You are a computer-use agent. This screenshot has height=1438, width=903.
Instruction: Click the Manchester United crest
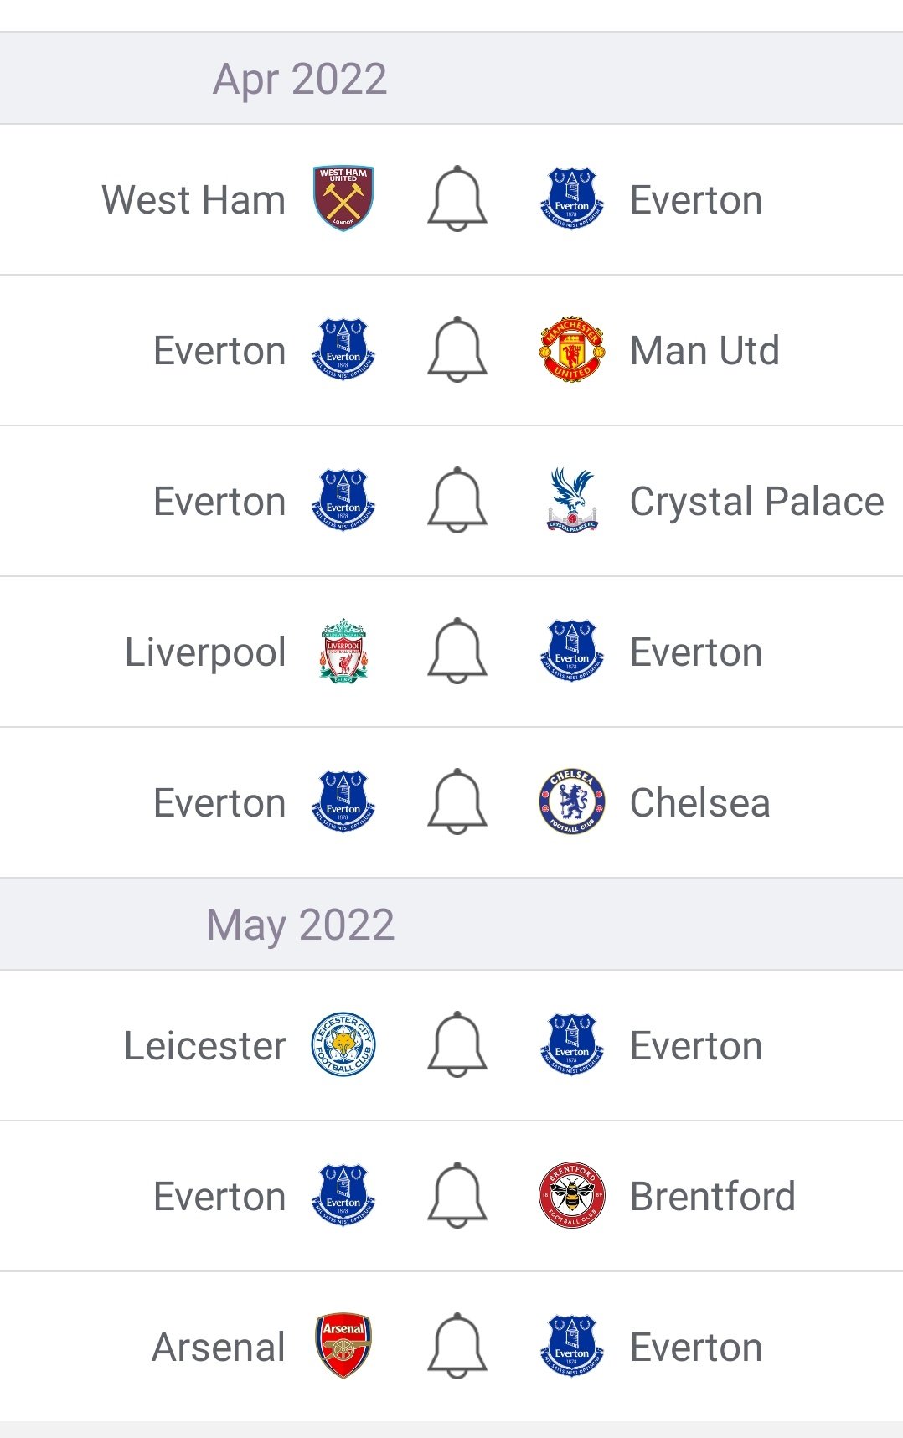pyautogui.click(x=572, y=349)
